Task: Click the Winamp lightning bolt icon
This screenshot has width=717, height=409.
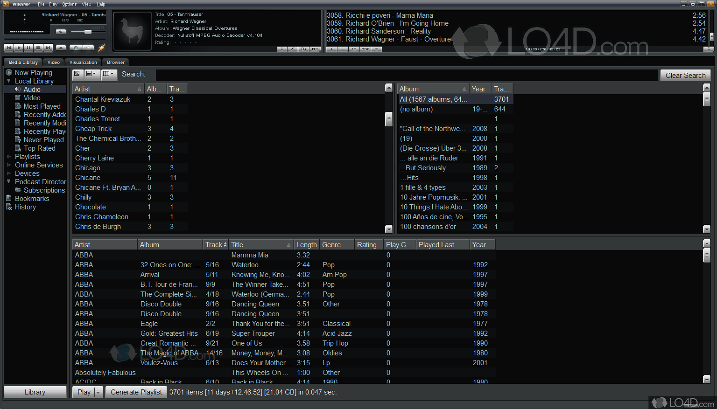Action: [x=101, y=47]
